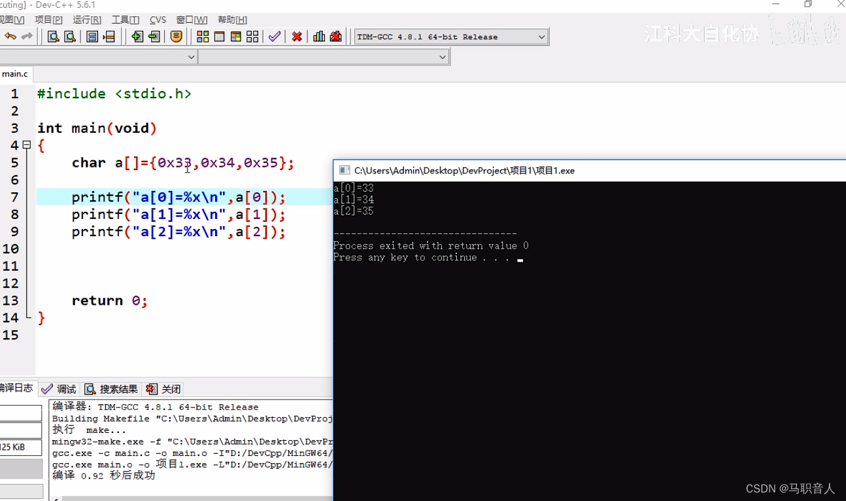This screenshot has width=846, height=501.
Task: Rebuild all with gray squares icon
Action: pyautogui.click(x=252, y=37)
